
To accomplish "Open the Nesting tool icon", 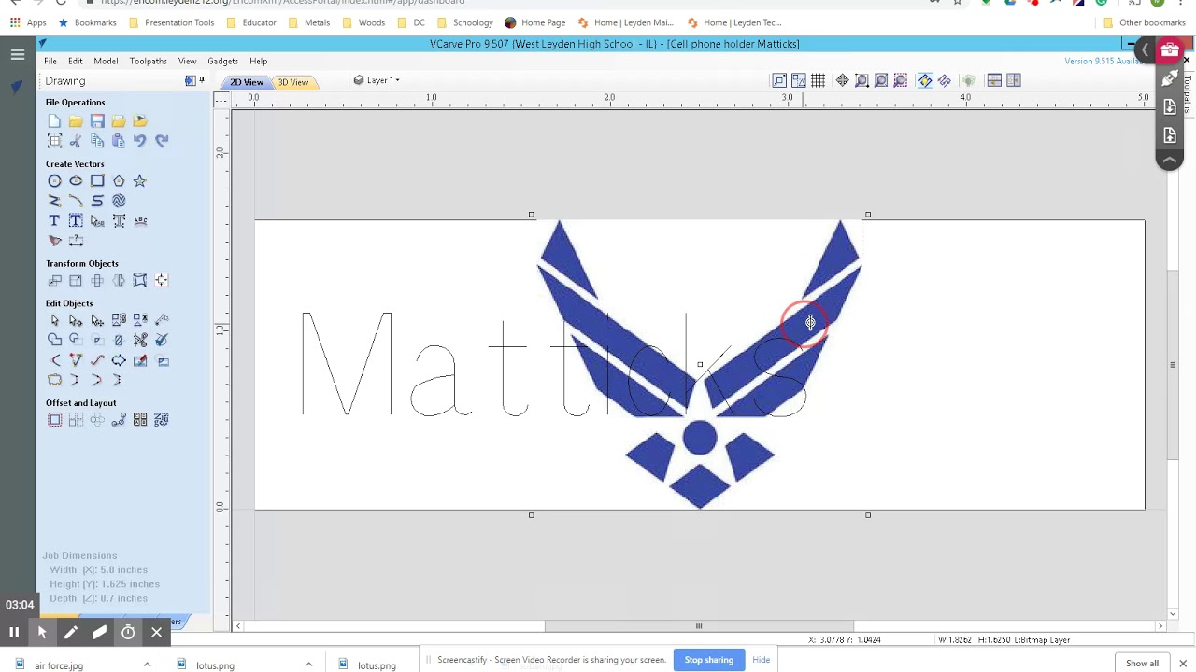I will click(x=162, y=421).
